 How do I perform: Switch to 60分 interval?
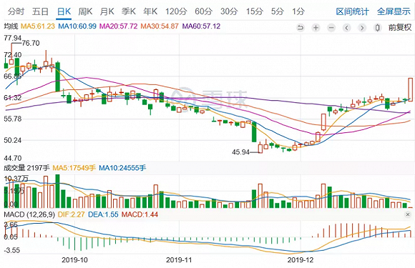[203, 11]
